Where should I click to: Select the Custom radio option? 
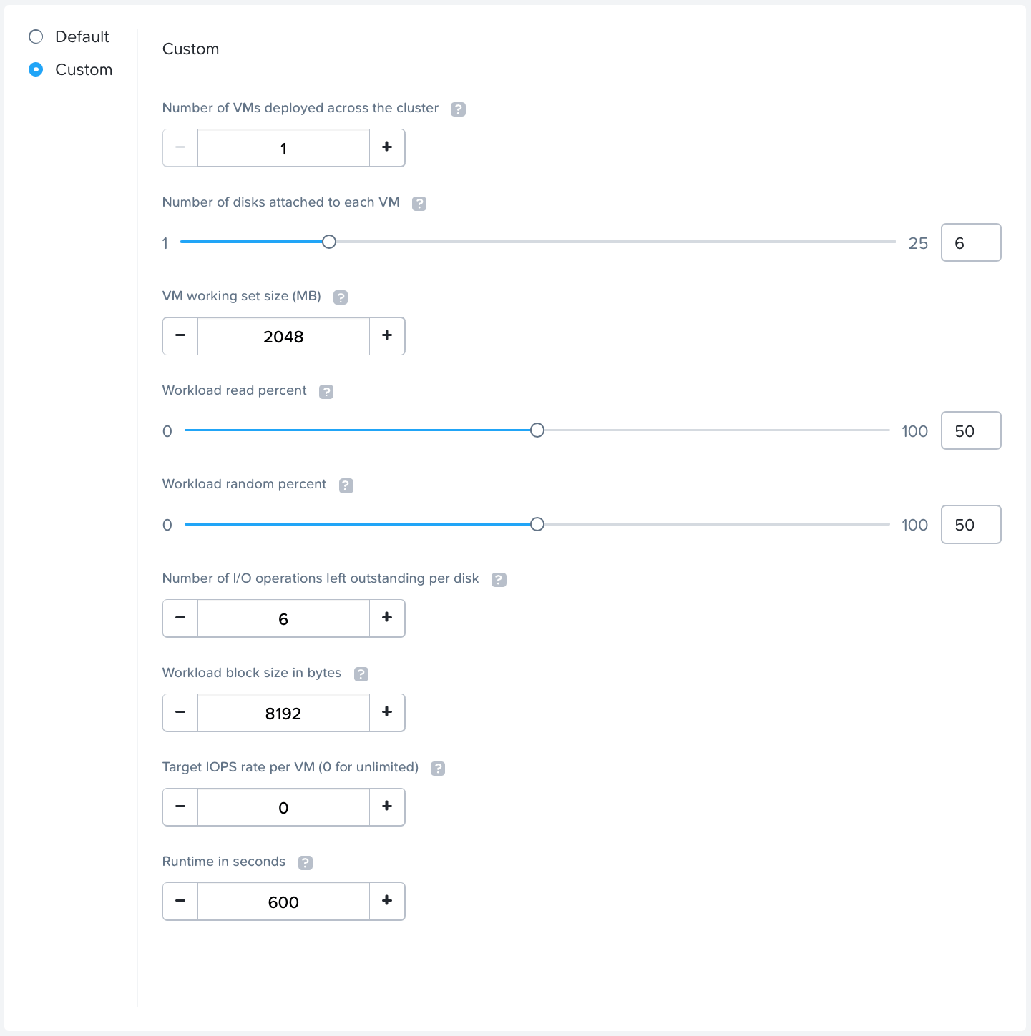[36, 69]
